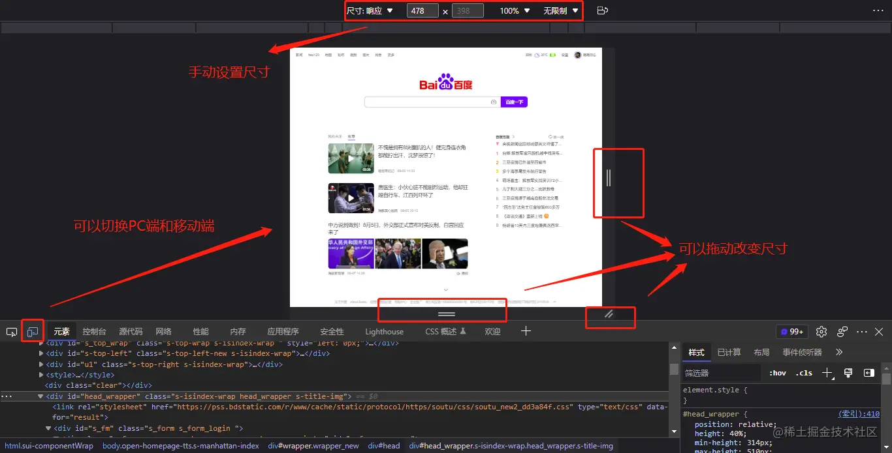Open the 唐医生 video thumbnail
This screenshot has width=892, height=453.
pyautogui.click(x=351, y=198)
